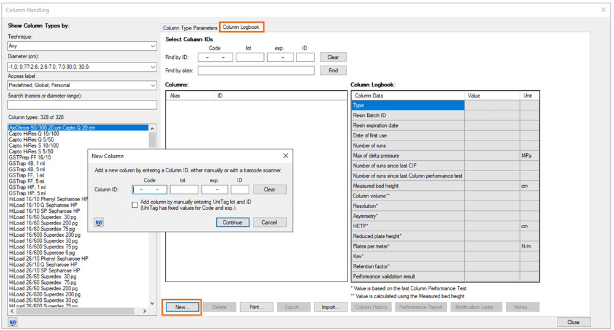Click the Print... button
The height and width of the screenshot is (330, 614).
point(256,307)
